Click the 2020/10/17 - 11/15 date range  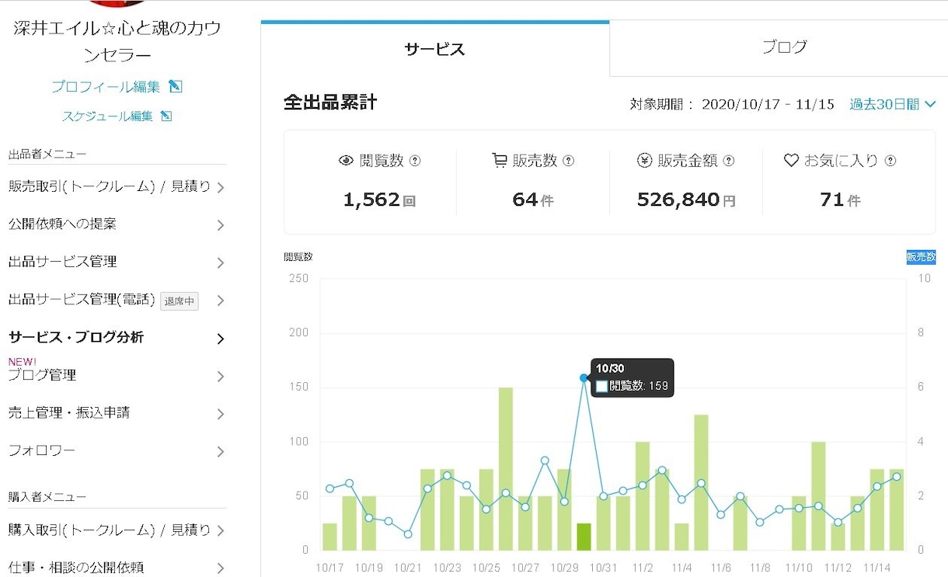point(768,104)
